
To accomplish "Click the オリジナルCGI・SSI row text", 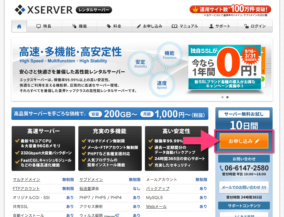I will 31,198.
